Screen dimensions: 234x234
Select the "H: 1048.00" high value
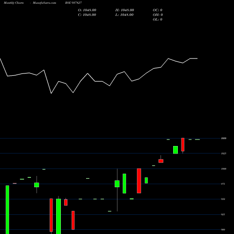click(x=124, y=10)
